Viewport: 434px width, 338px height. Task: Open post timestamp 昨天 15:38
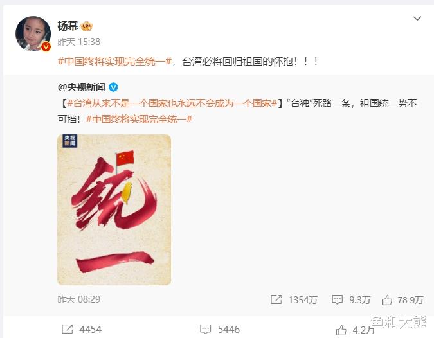pyautogui.click(x=79, y=42)
